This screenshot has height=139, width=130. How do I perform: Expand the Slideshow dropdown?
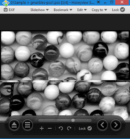pos(40,10)
